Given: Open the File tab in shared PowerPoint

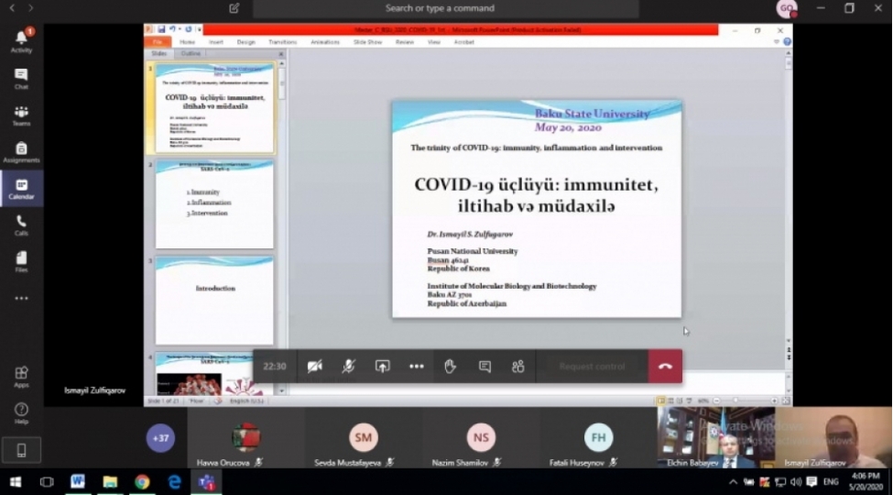Looking at the screenshot, I should pos(158,41).
